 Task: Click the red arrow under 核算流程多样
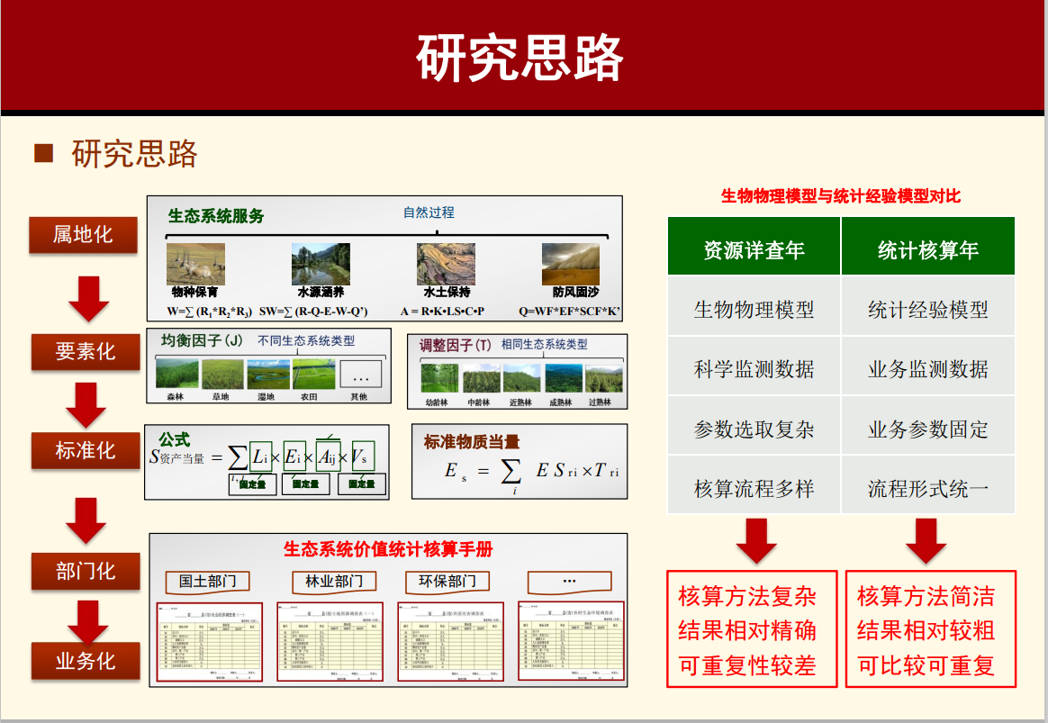pos(756,540)
